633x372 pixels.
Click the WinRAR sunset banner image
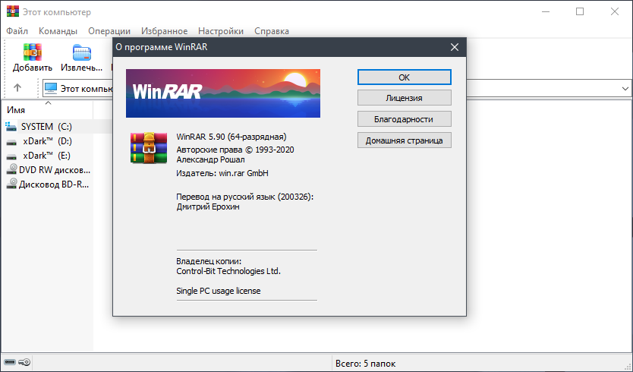pos(223,93)
